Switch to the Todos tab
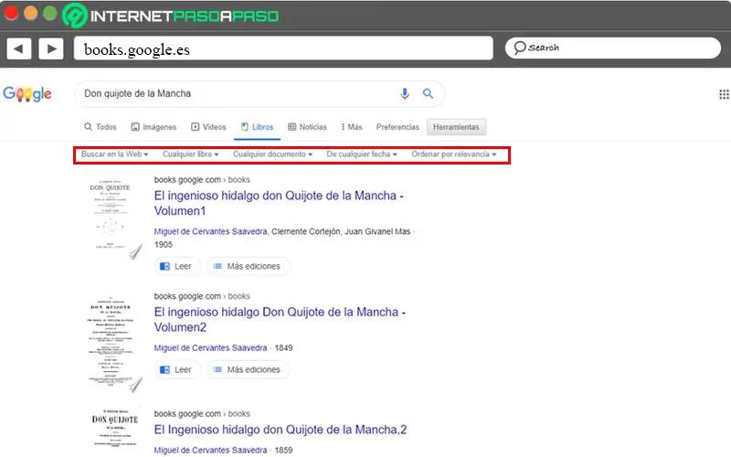The width and height of the screenshot is (731, 457). [101, 127]
